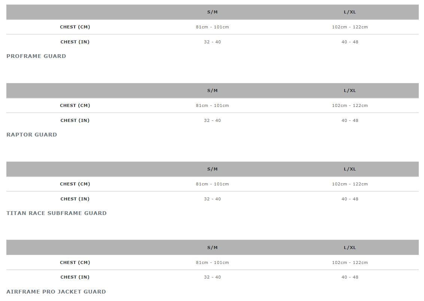This screenshot has height=301, width=424.
Task: Select S/M column header below Proframe Guard heading
Action: pyautogui.click(x=212, y=90)
